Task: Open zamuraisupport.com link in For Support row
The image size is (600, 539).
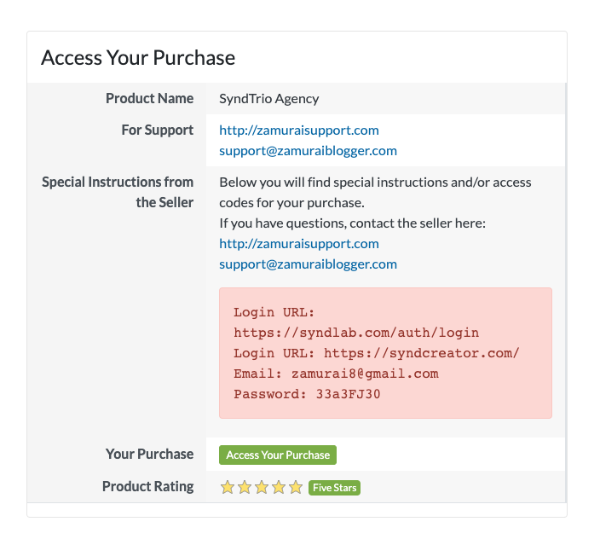Action: tap(298, 130)
